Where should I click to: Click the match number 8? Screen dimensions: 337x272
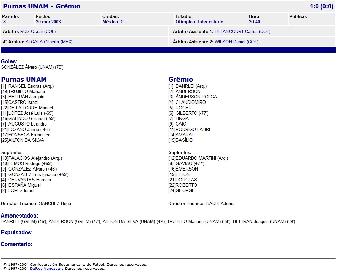pos(4,22)
